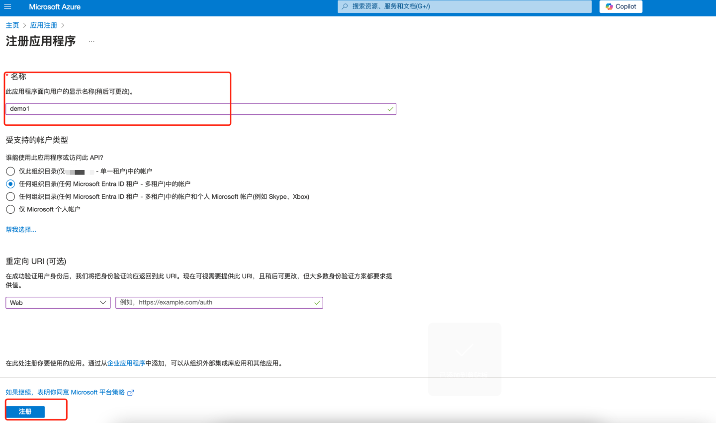Click the 注册 button
Viewport: 716px width, 423px height.
tap(25, 412)
